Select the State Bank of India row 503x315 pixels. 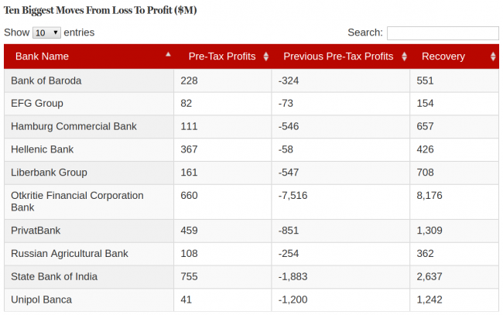pos(54,276)
